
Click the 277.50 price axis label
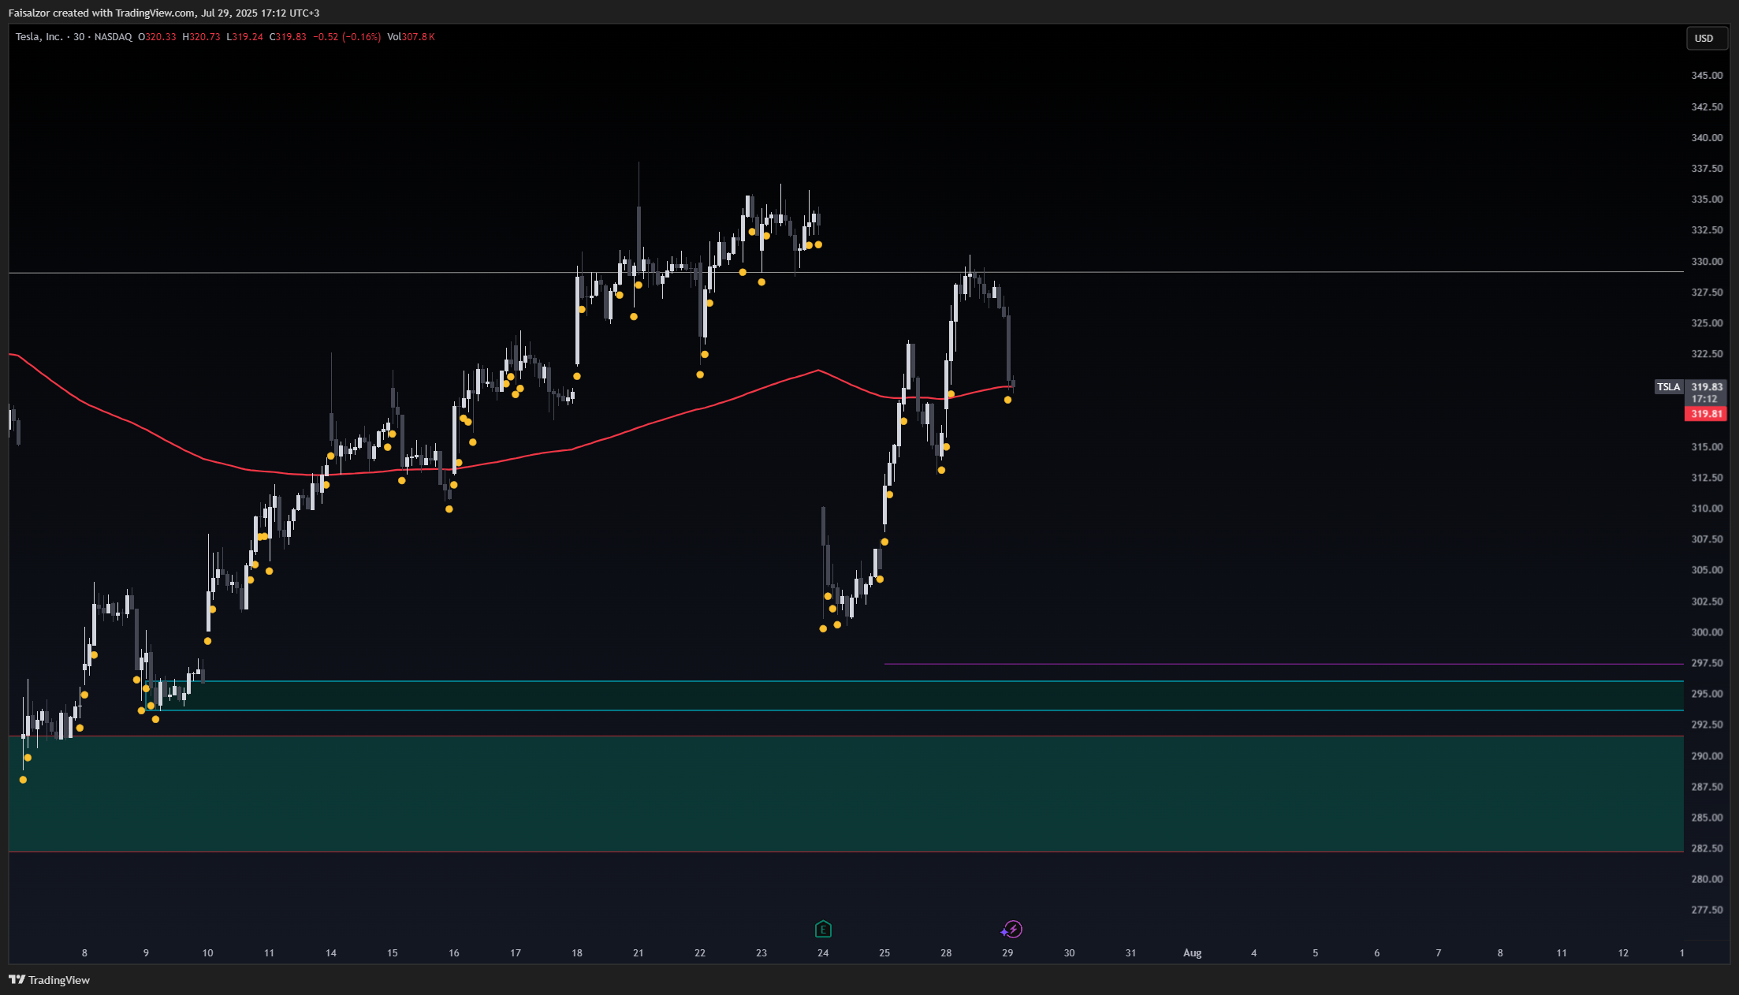[x=1706, y=910]
